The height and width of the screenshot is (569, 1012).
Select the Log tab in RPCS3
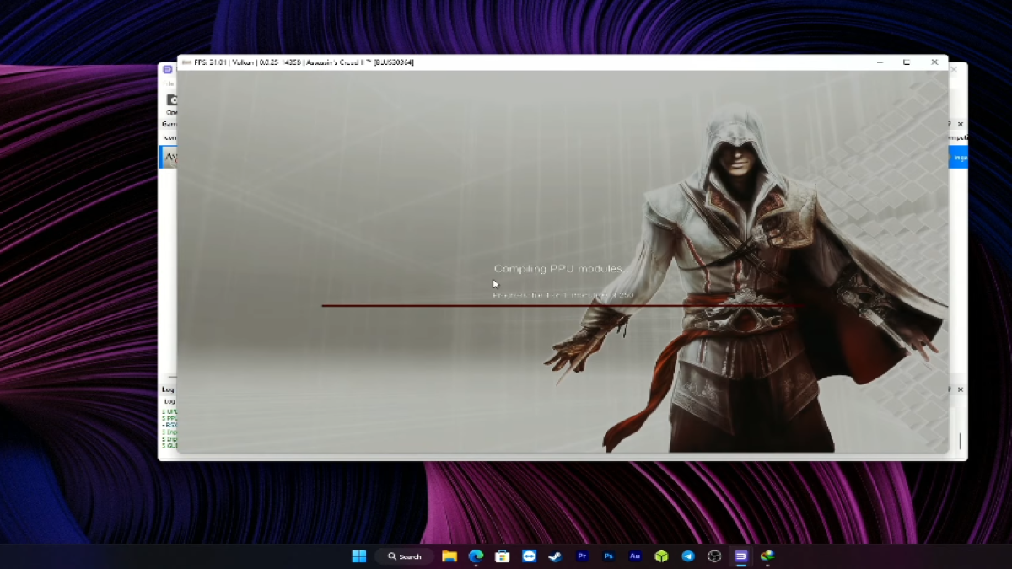click(x=169, y=401)
